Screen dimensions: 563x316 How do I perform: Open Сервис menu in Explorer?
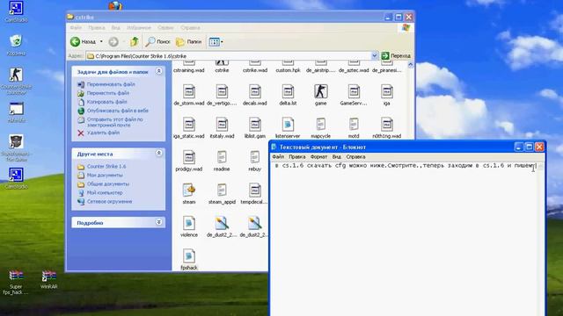coord(165,27)
